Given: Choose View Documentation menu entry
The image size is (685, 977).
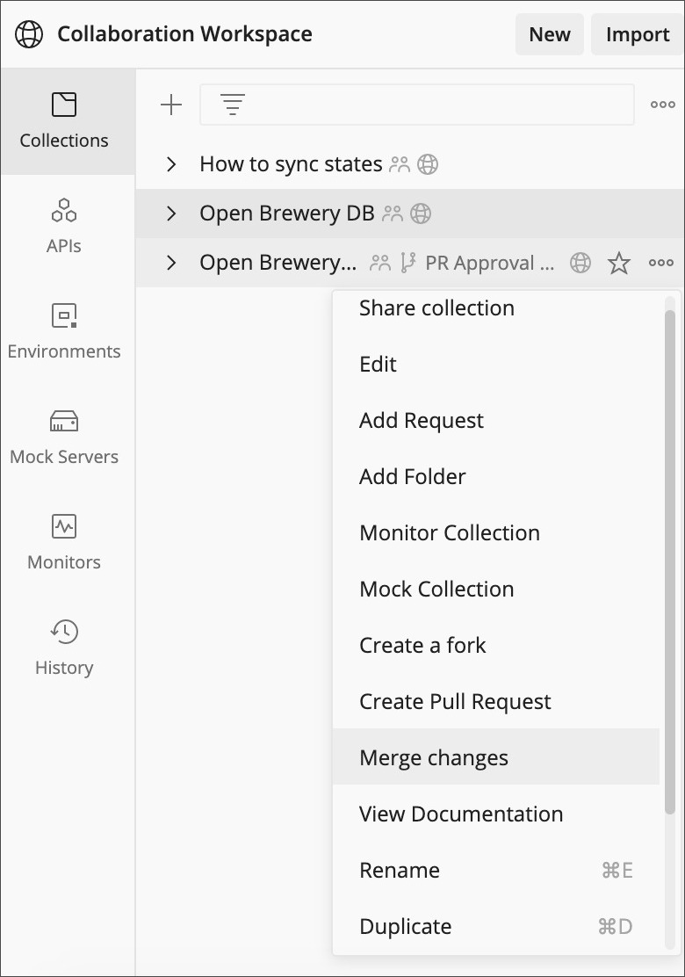Looking at the screenshot, I should 496,814.
